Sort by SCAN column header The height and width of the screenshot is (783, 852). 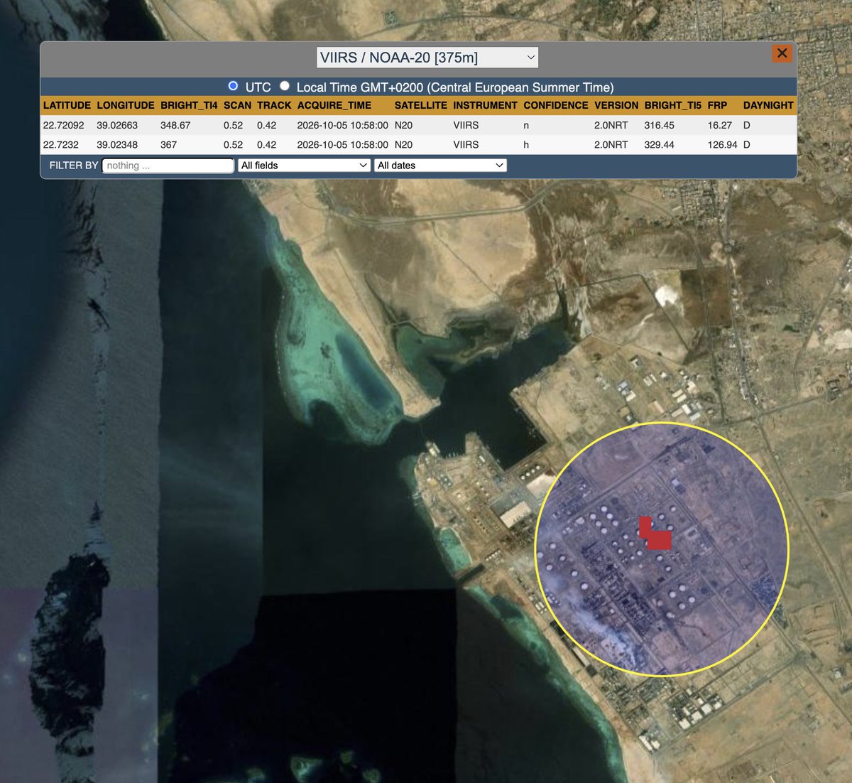pos(237,105)
